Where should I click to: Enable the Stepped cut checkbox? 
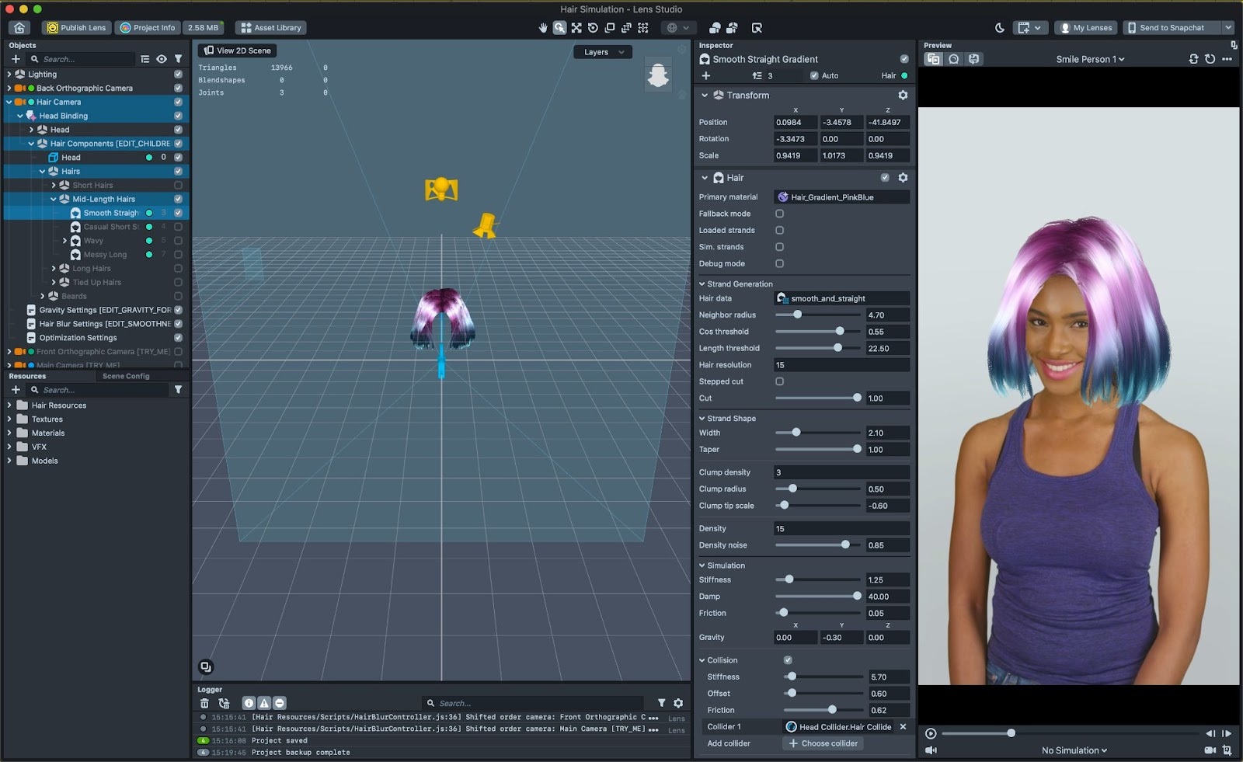tap(779, 381)
